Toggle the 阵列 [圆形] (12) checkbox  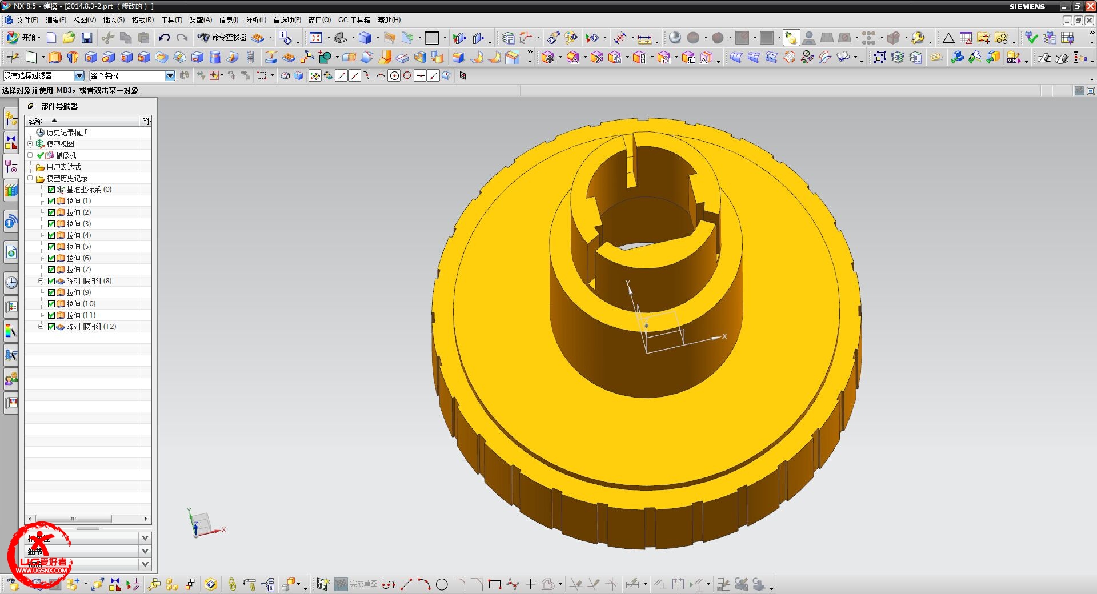coord(51,327)
